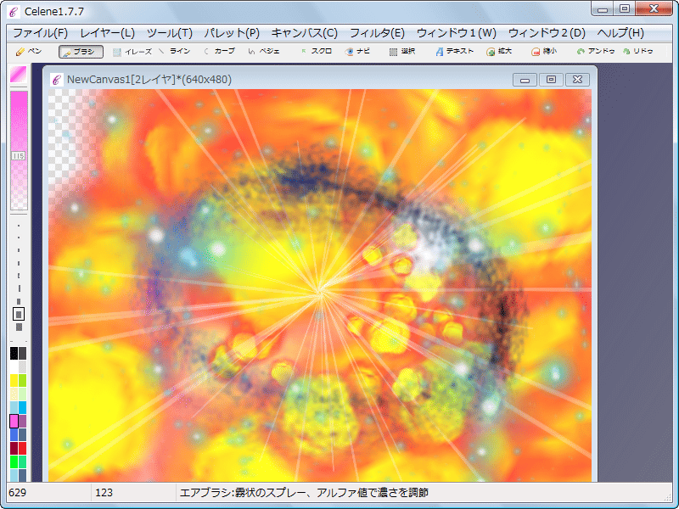Click the 縮小 zoom-out button
The height and width of the screenshot is (509, 679).
tap(544, 52)
